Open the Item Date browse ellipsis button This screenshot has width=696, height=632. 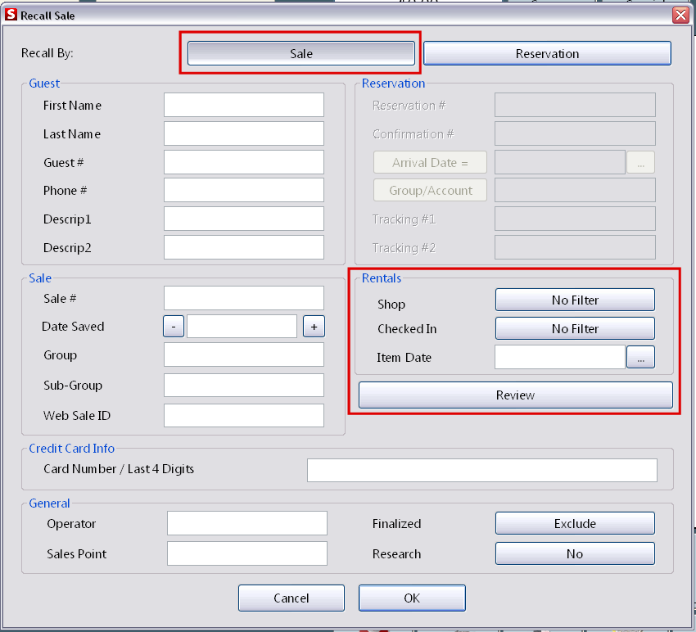tap(641, 357)
